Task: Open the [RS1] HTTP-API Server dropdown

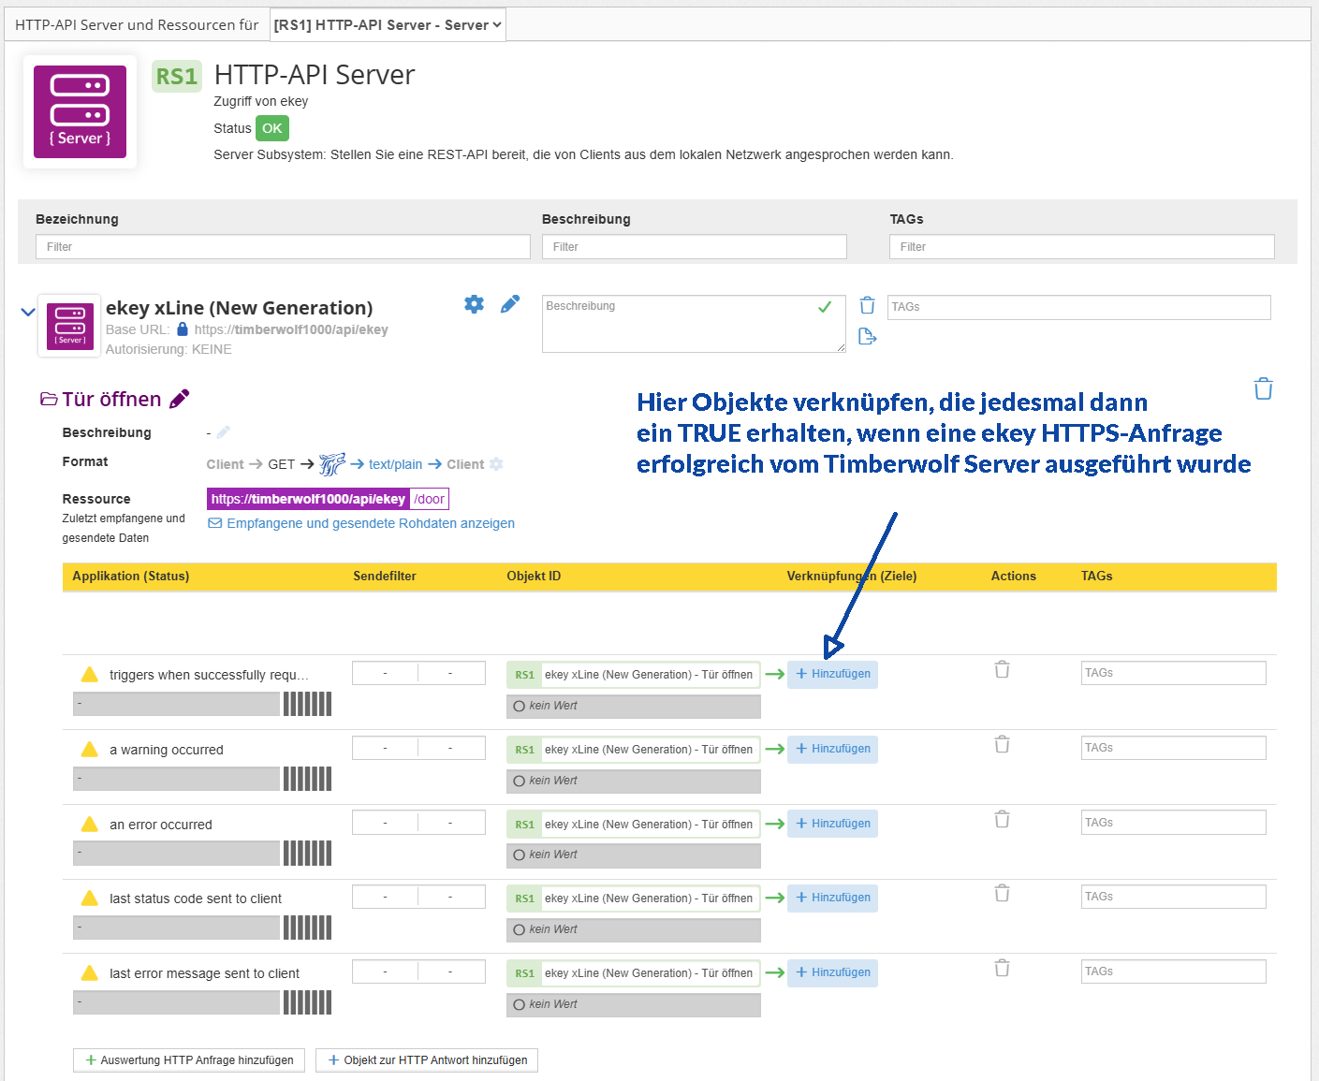Action: (x=388, y=25)
